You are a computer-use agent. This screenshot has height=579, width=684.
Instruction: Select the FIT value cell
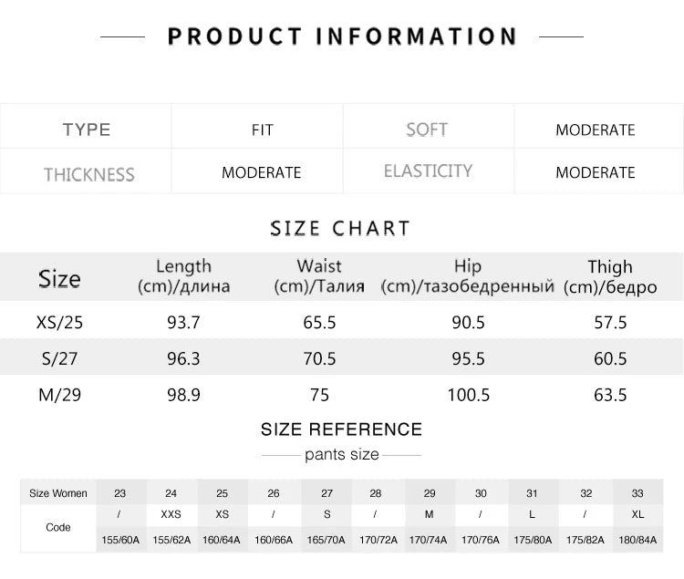pyautogui.click(x=262, y=129)
